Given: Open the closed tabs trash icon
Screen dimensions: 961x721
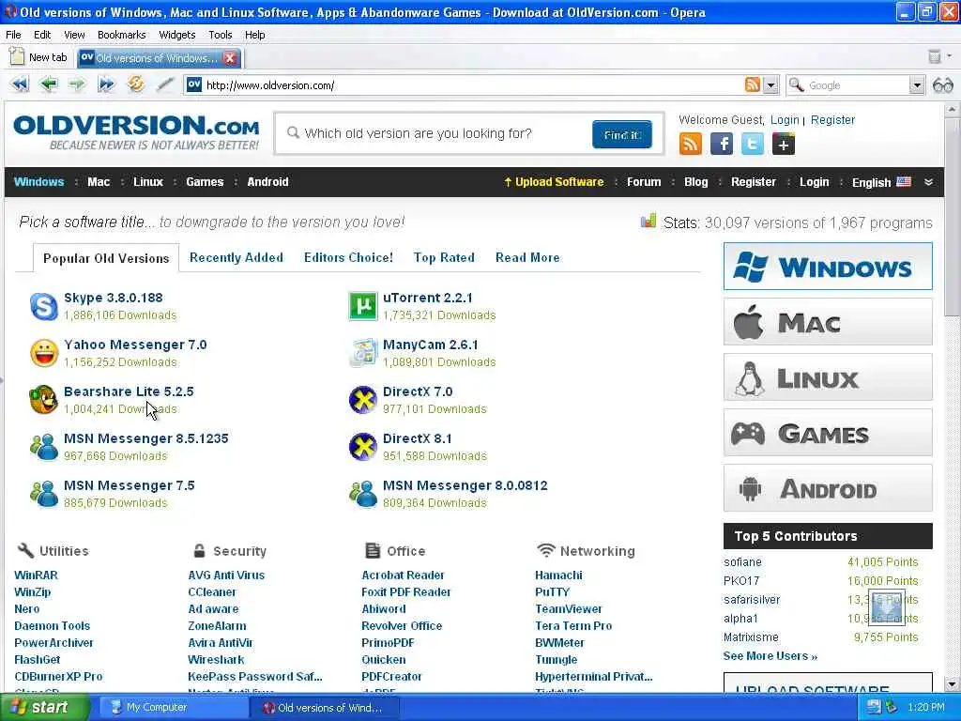Looking at the screenshot, I should click(x=934, y=57).
